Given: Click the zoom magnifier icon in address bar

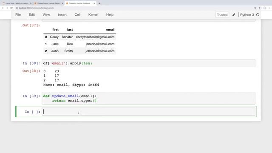Looking at the screenshot, I should coord(255,8).
